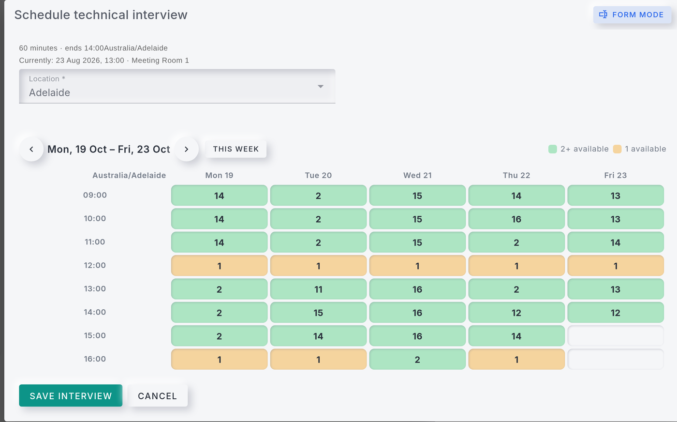Select Wed 21 at 15:00 slot
This screenshot has height=422, width=677.
417,336
